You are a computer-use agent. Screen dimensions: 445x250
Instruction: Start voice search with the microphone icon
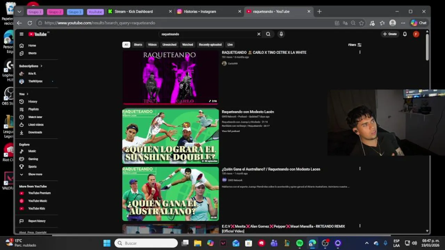(x=281, y=34)
